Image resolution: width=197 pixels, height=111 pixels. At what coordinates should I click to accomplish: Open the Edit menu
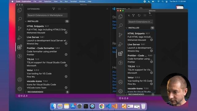click(40, 1)
